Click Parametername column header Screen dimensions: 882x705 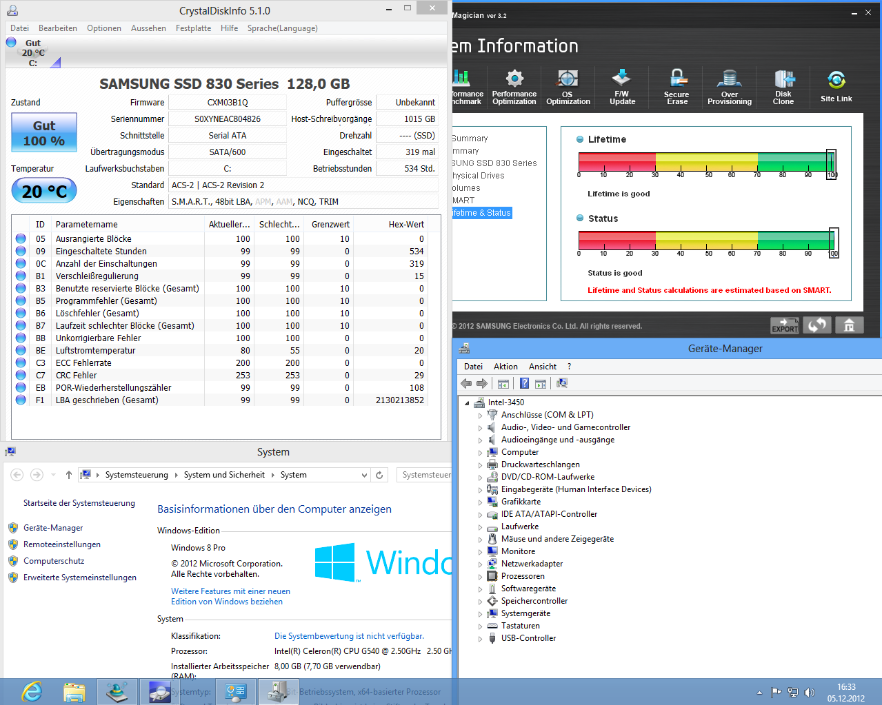128,225
